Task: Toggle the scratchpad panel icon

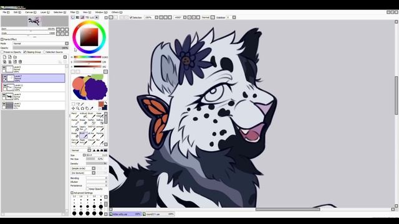Action: 97,17
